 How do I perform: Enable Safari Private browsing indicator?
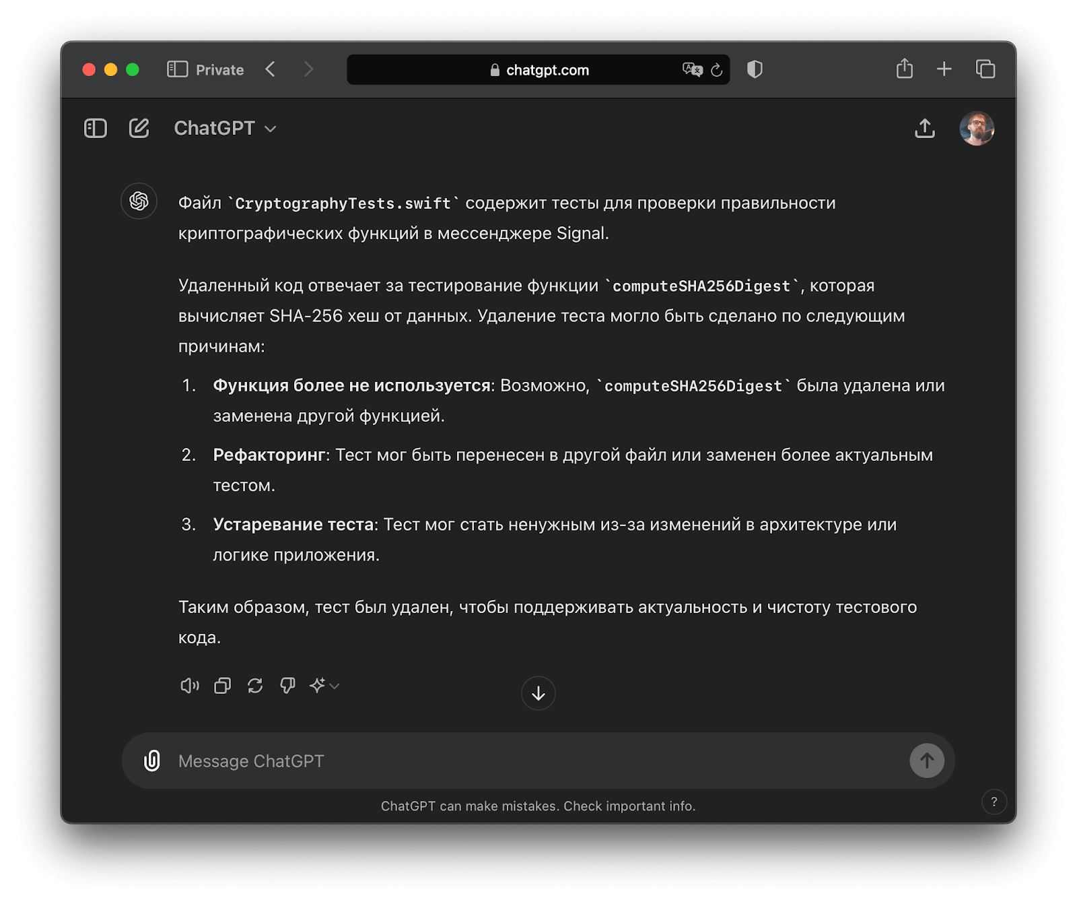[x=205, y=69]
